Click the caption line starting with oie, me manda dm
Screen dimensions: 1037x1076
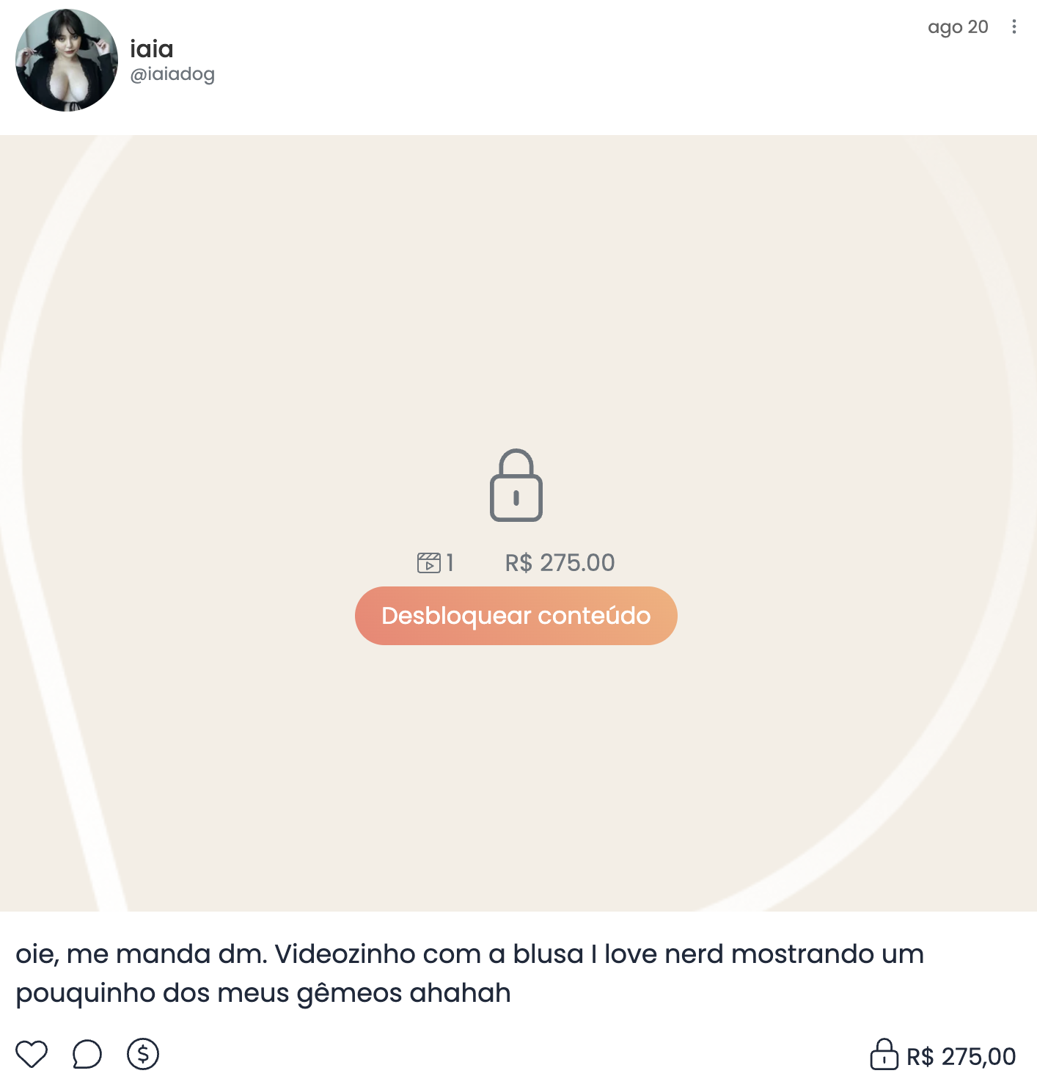pos(470,954)
